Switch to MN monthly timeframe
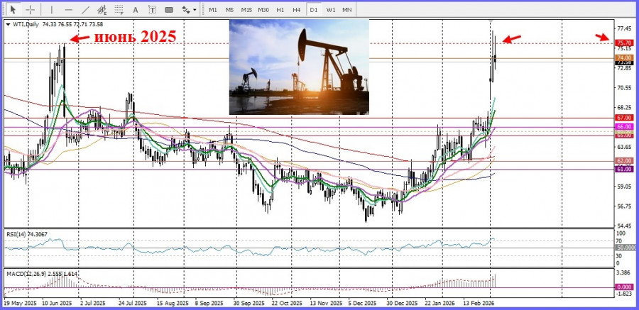Screen dimensions: 639x310 (x=347, y=10)
